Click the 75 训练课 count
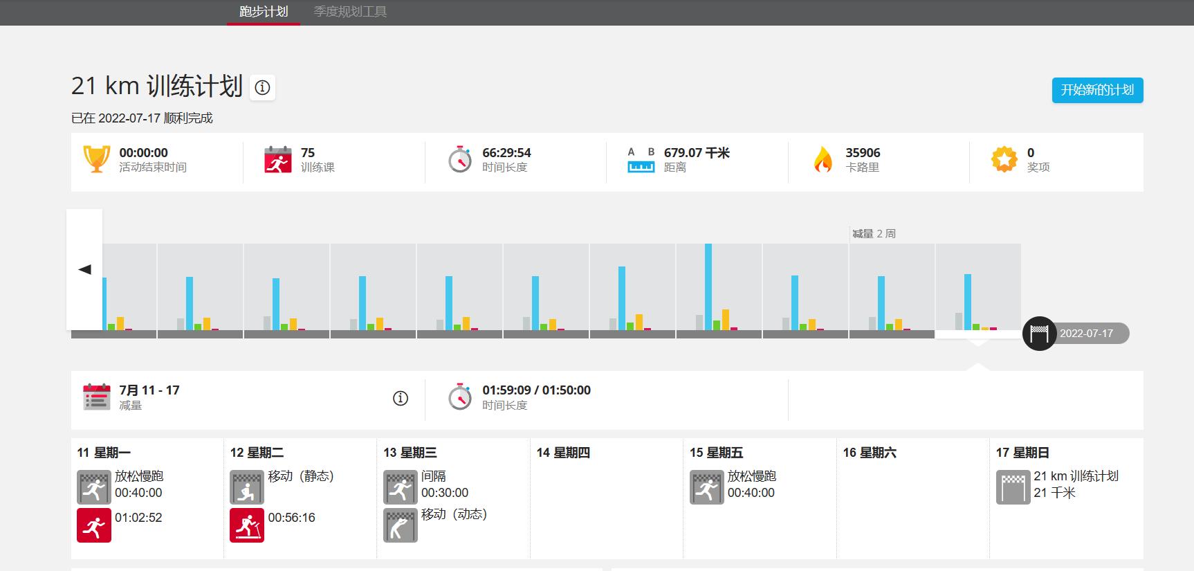1194x571 pixels. [308, 153]
